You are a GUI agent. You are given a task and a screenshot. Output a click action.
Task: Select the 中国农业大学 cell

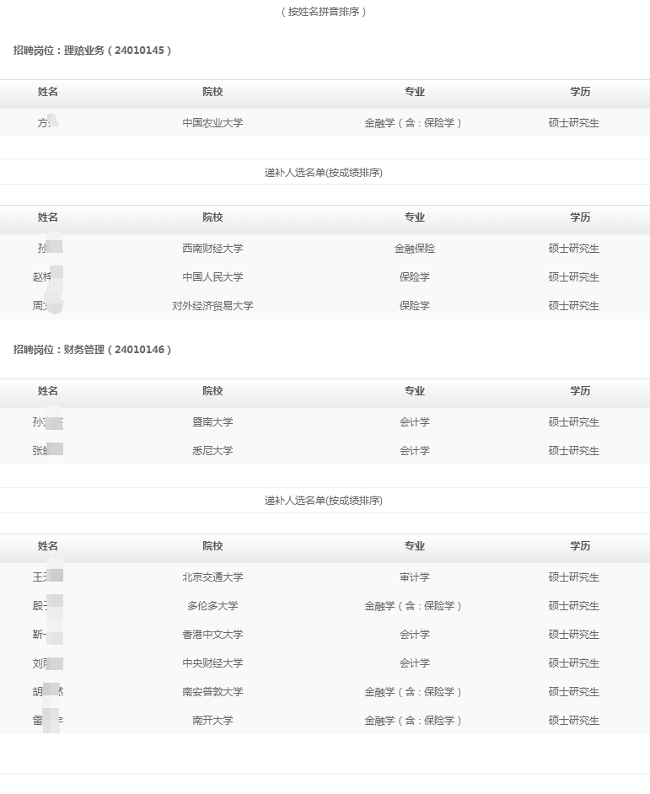pos(212,123)
